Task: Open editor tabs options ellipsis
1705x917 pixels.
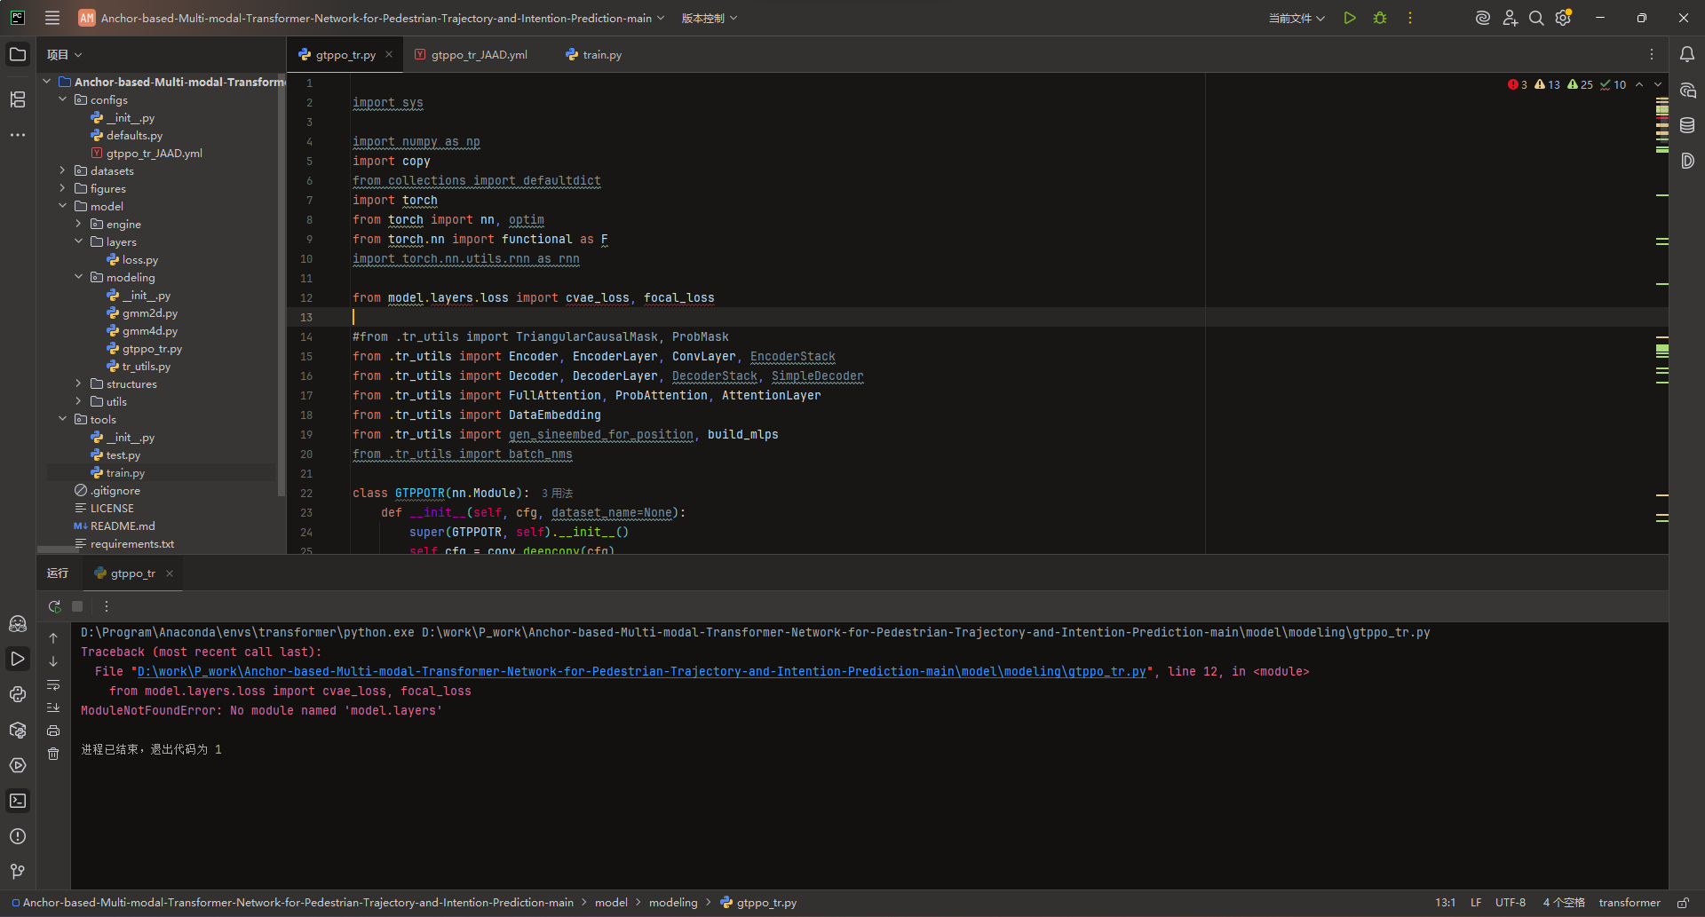Action: tap(1652, 54)
